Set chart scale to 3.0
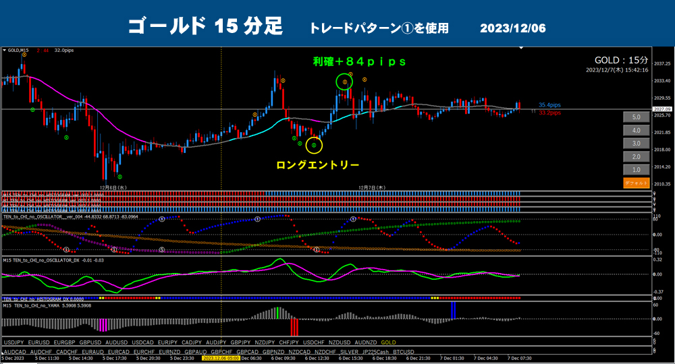The height and width of the screenshot is (364, 675). click(637, 144)
